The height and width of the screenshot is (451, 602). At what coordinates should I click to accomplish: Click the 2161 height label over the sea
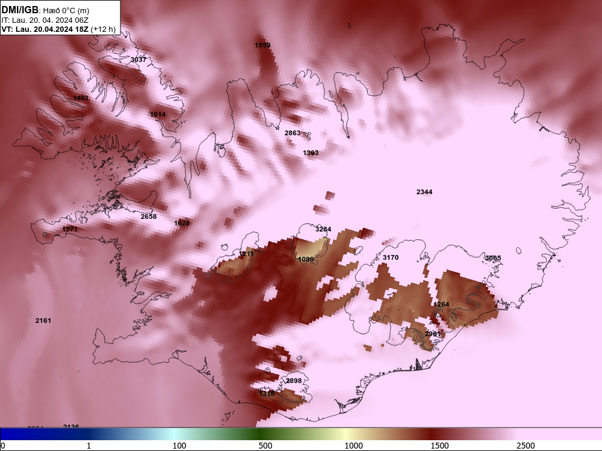(43, 321)
